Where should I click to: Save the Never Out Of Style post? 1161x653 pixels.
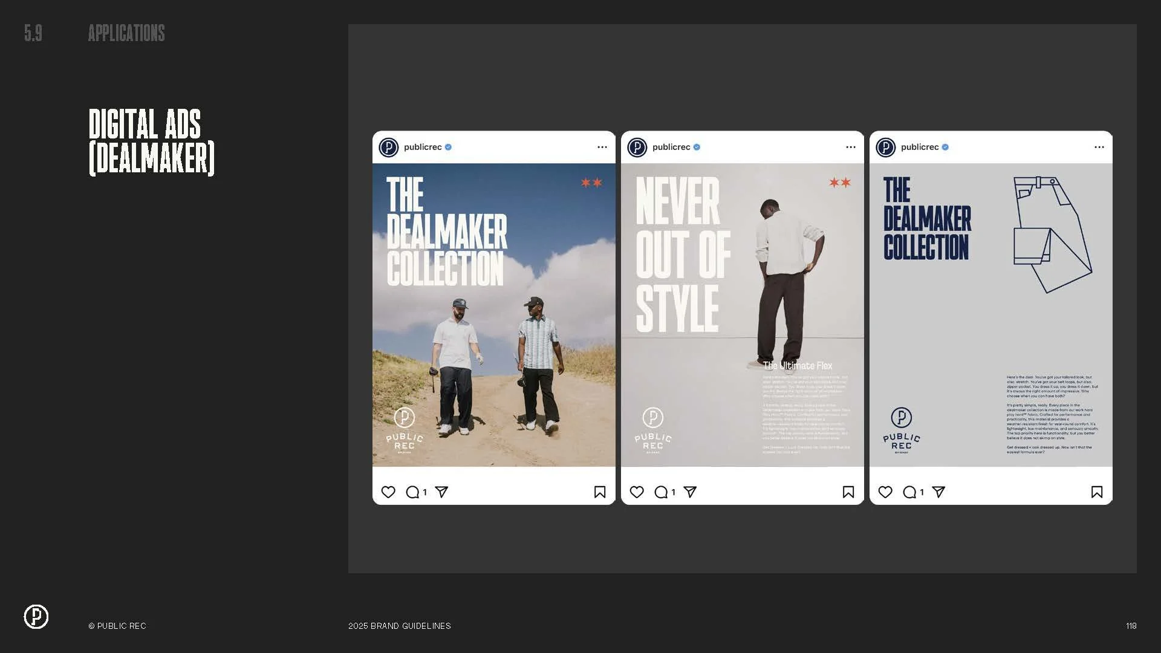[848, 492]
